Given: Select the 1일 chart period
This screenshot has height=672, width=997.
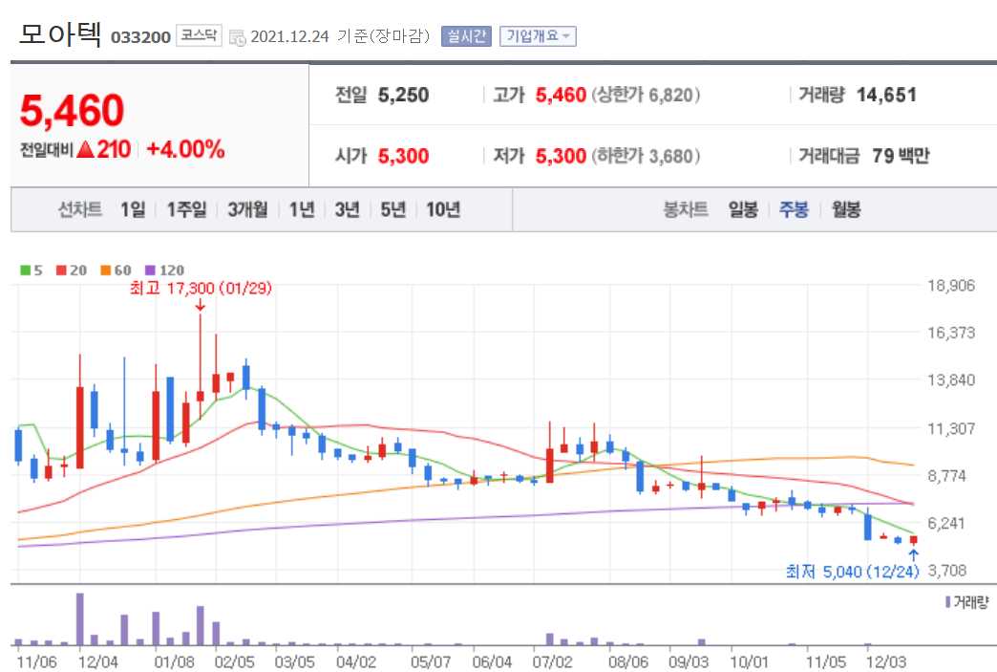Looking at the screenshot, I should tap(131, 209).
